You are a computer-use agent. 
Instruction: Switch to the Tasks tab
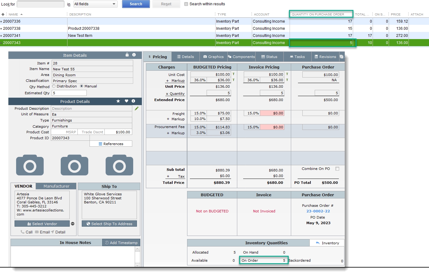click(x=297, y=57)
